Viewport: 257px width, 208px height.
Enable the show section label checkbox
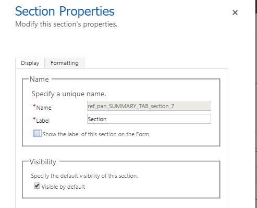click(x=37, y=134)
